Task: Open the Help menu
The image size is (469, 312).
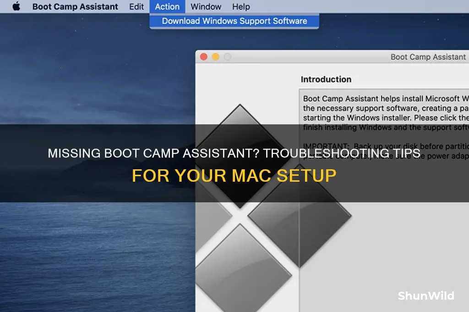Action: click(x=241, y=6)
